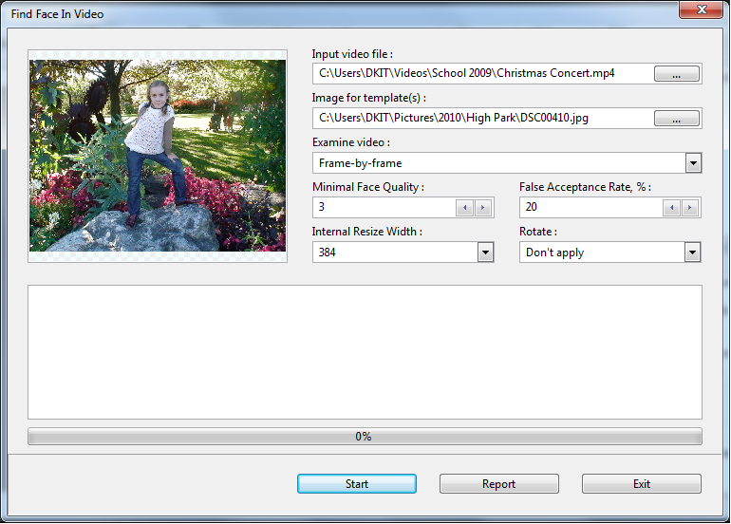Click the input video file path field
Screen dimensions: 731x524
click(481, 74)
